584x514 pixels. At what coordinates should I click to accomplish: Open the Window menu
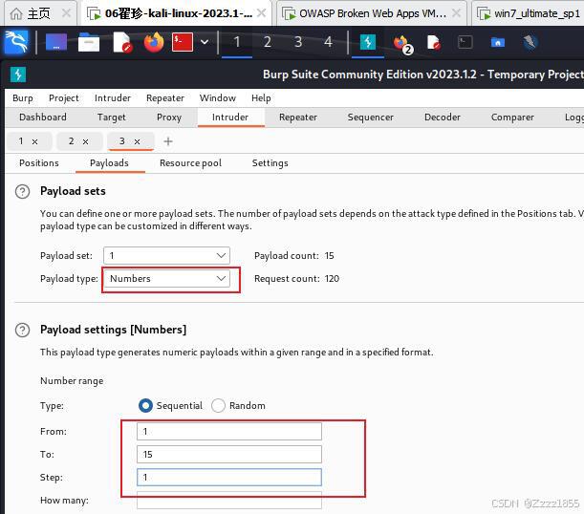tap(218, 98)
